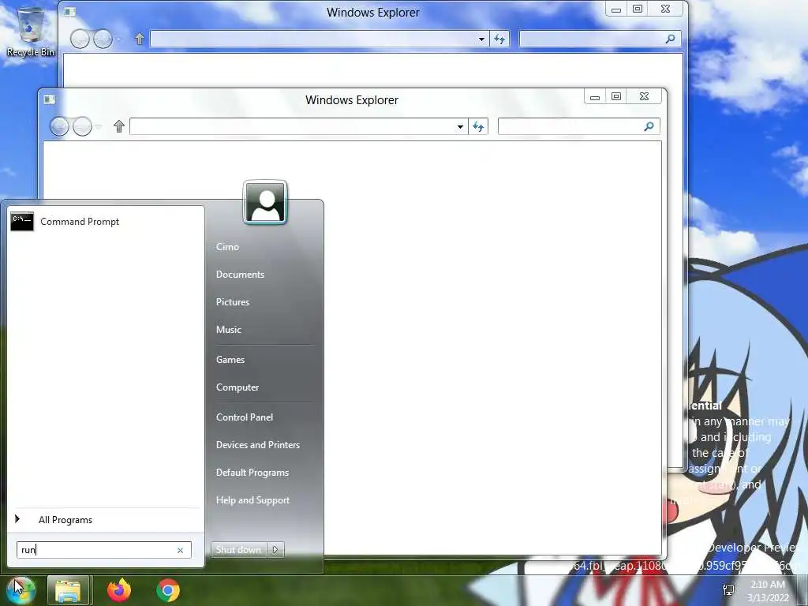This screenshot has width=808, height=606.
Task: Click Forward button in front Windows Explorer
Action: click(x=82, y=126)
